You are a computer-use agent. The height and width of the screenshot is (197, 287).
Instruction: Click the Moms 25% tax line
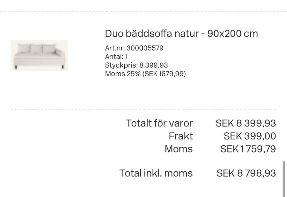[145, 74]
